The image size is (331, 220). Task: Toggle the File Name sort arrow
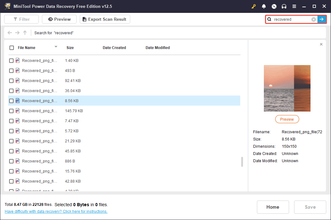pyautogui.click(x=56, y=47)
